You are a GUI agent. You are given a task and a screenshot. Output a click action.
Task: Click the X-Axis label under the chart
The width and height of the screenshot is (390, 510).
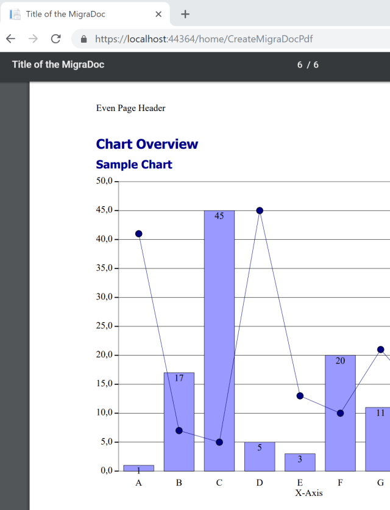click(309, 493)
